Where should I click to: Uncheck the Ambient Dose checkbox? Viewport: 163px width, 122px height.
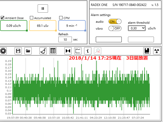[x=3, y=18]
